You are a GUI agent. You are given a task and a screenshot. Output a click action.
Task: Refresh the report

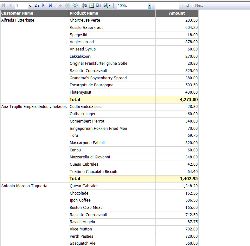click(x=75, y=6)
